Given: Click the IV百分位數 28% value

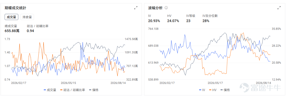Looking at the screenshot, I should 206,21.
